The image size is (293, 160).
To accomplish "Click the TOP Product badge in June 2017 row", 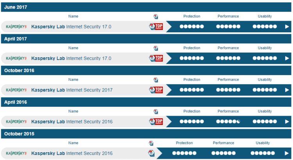I will (156, 26).
